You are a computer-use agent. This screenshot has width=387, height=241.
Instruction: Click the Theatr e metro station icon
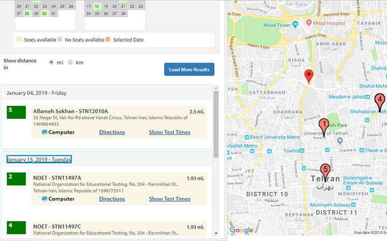point(362,150)
